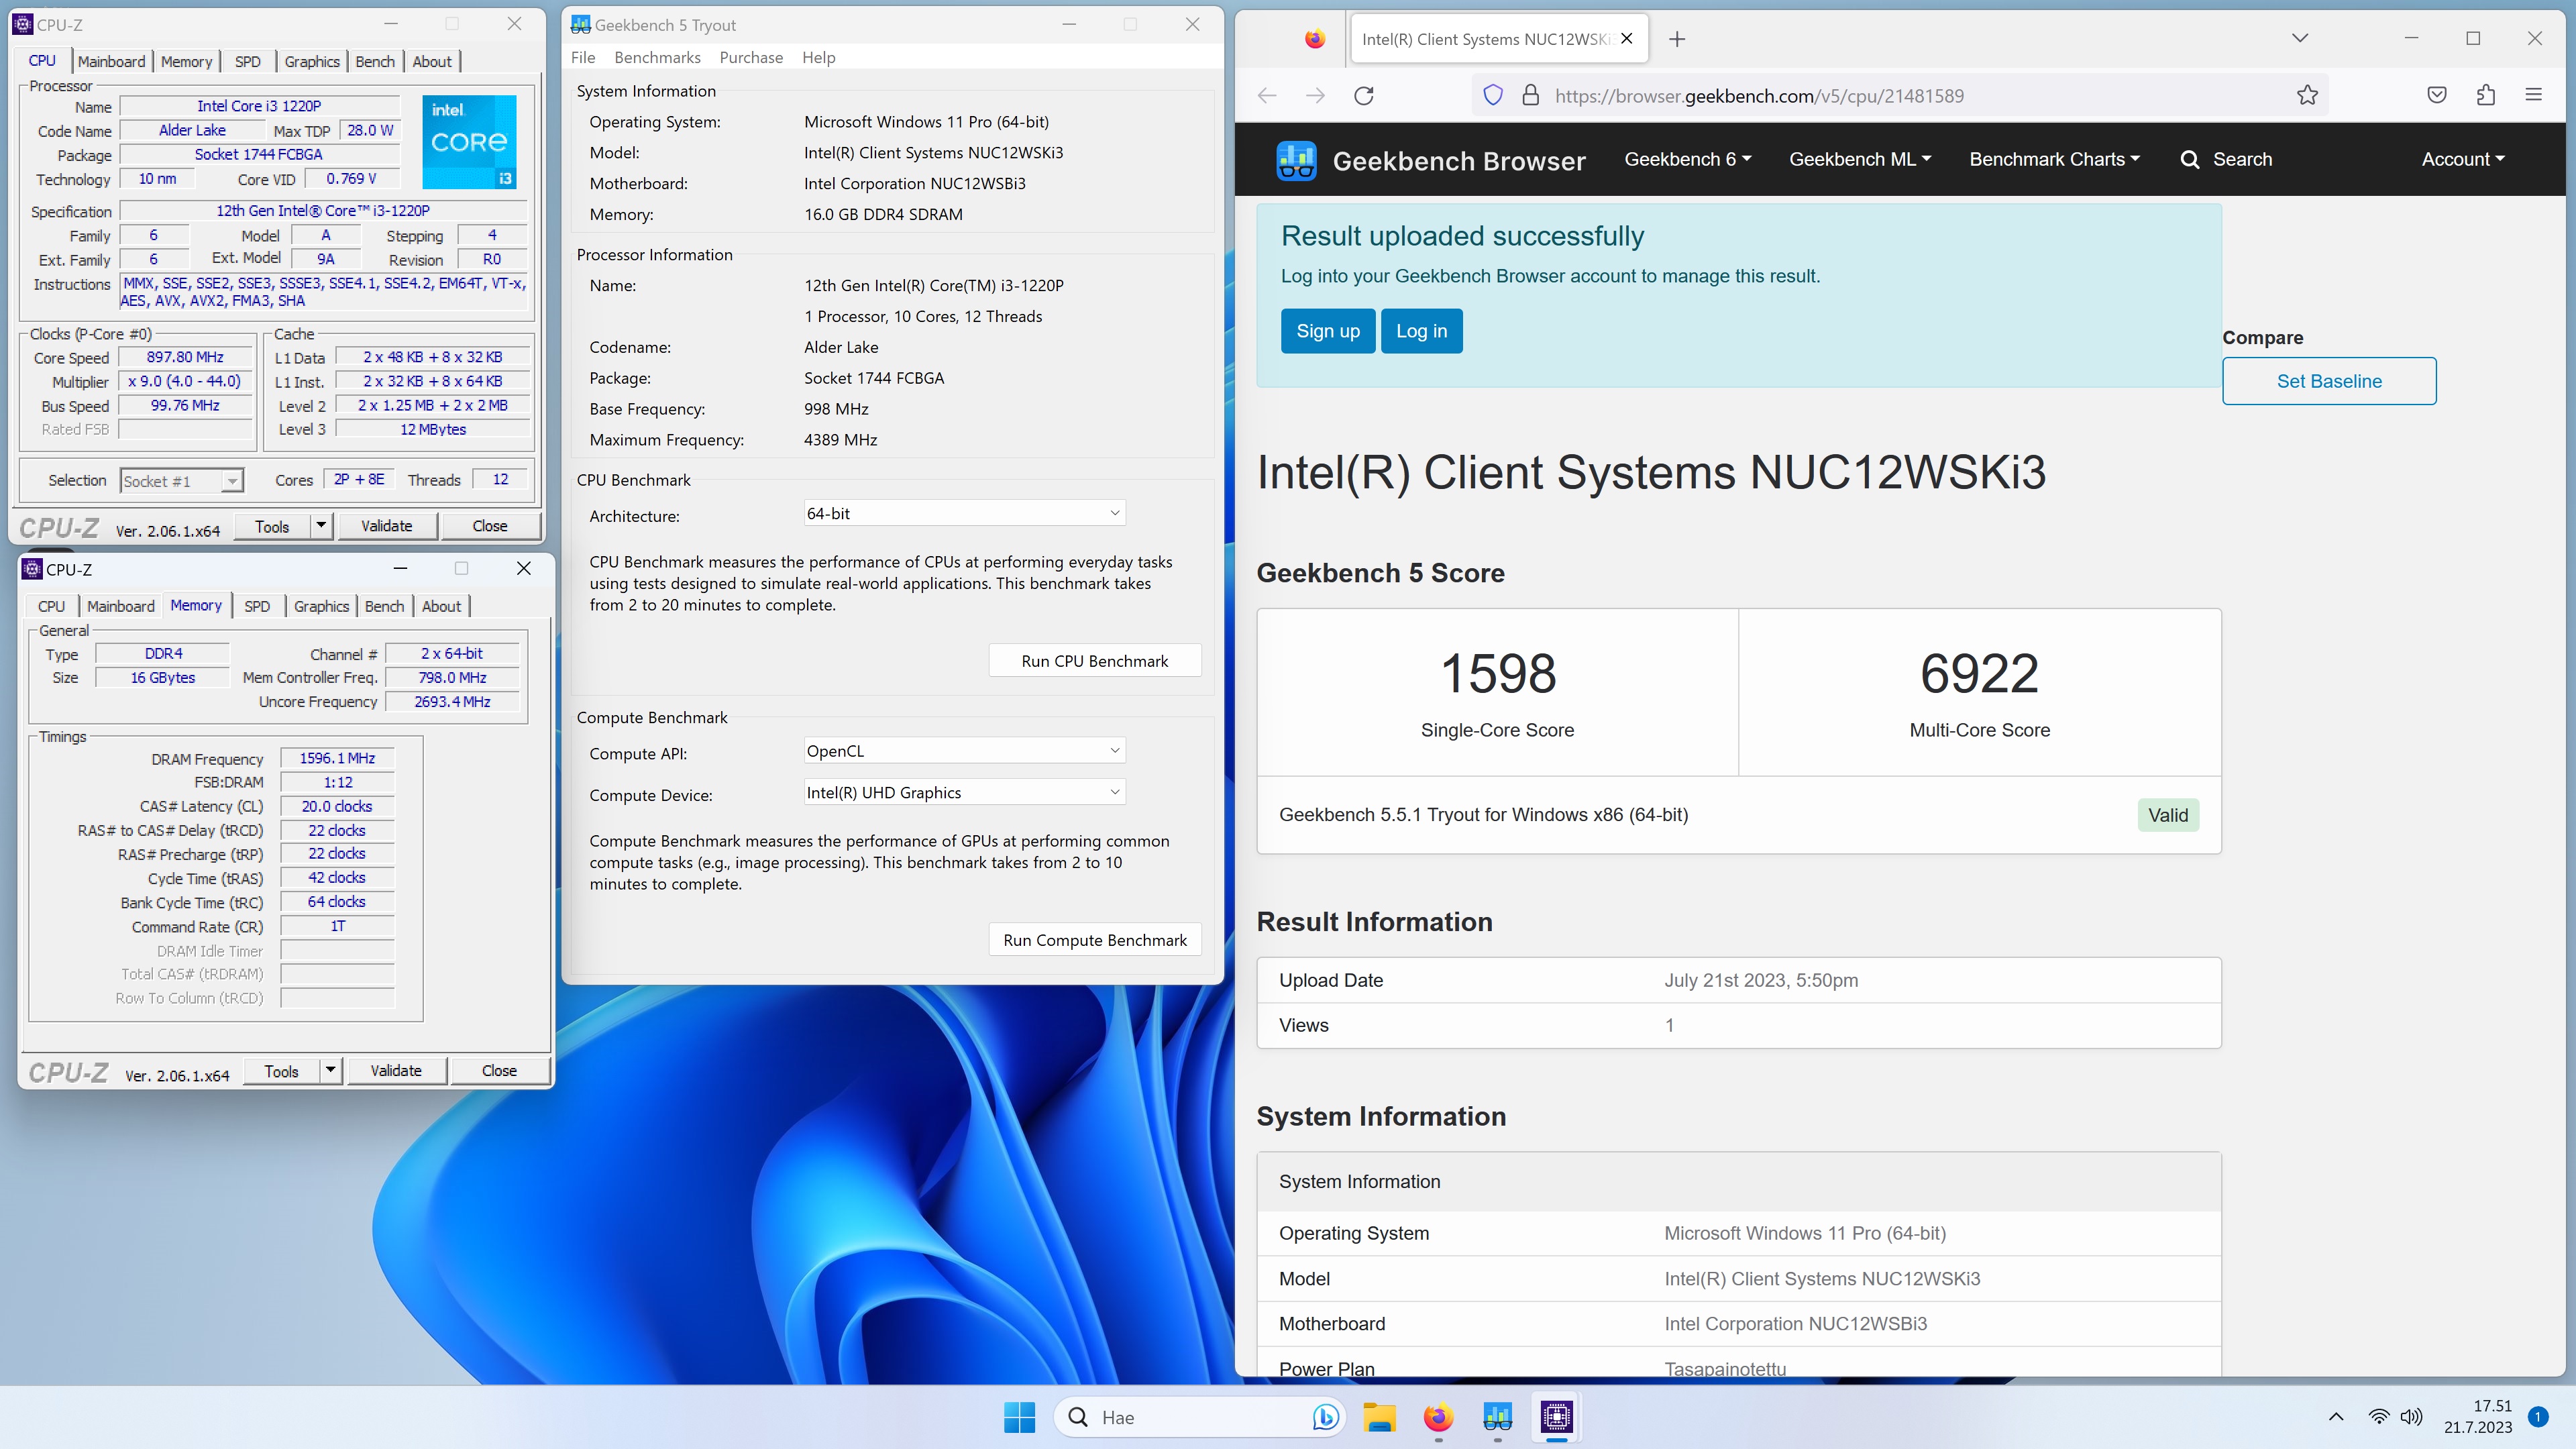The width and height of the screenshot is (2576, 1449).
Task: Open the list all tabs chevron
Action: (2300, 38)
